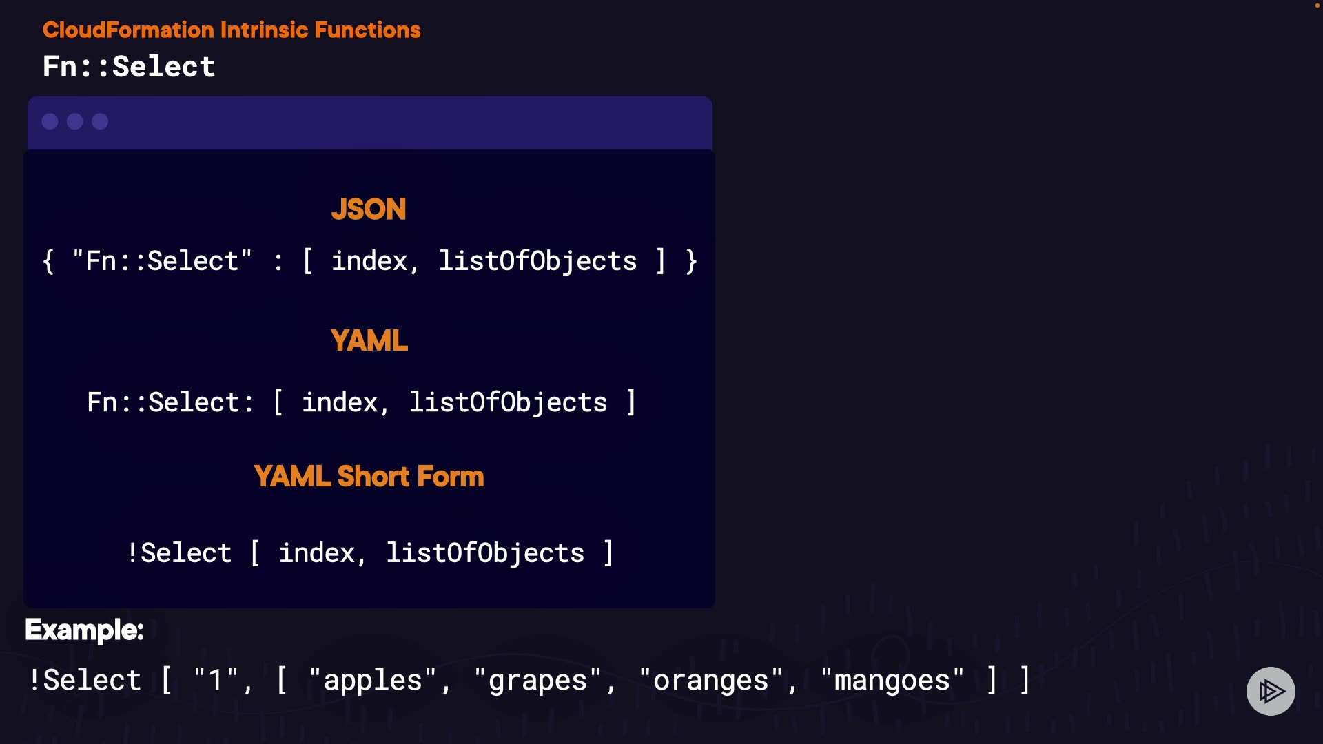Click the small orange dot at top-right corner

tap(1317, 6)
